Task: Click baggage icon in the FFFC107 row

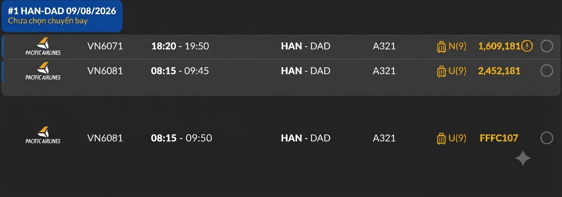Action: tap(441, 138)
